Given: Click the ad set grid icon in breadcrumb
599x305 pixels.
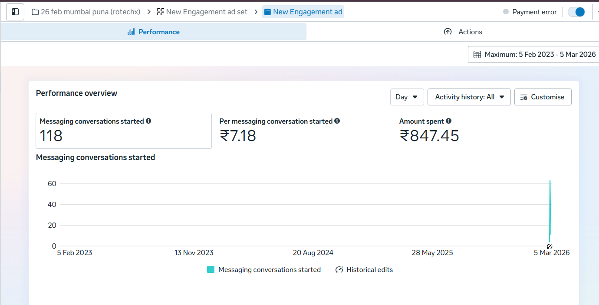Looking at the screenshot, I should [x=161, y=12].
